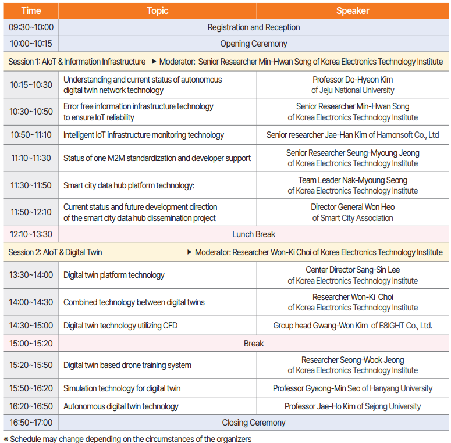Click Professor Jae-Ho Kim of Sejong University
Viewport: 451px width, 443px height.
[x=353, y=406]
